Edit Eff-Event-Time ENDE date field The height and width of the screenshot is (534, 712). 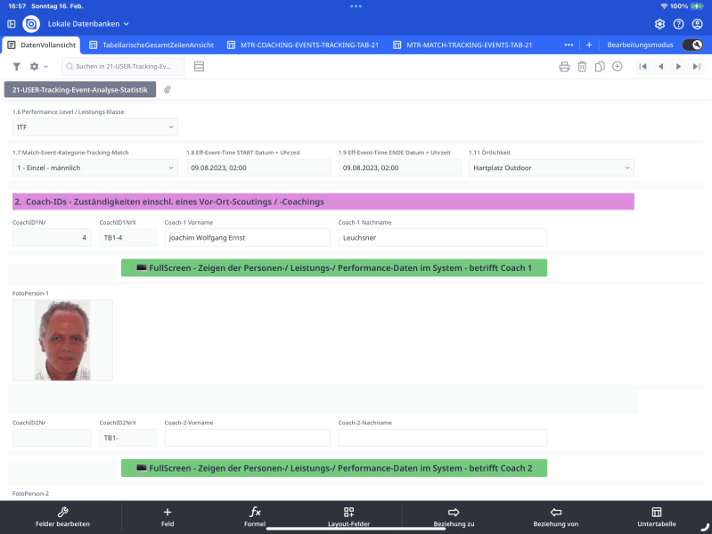coord(399,168)
